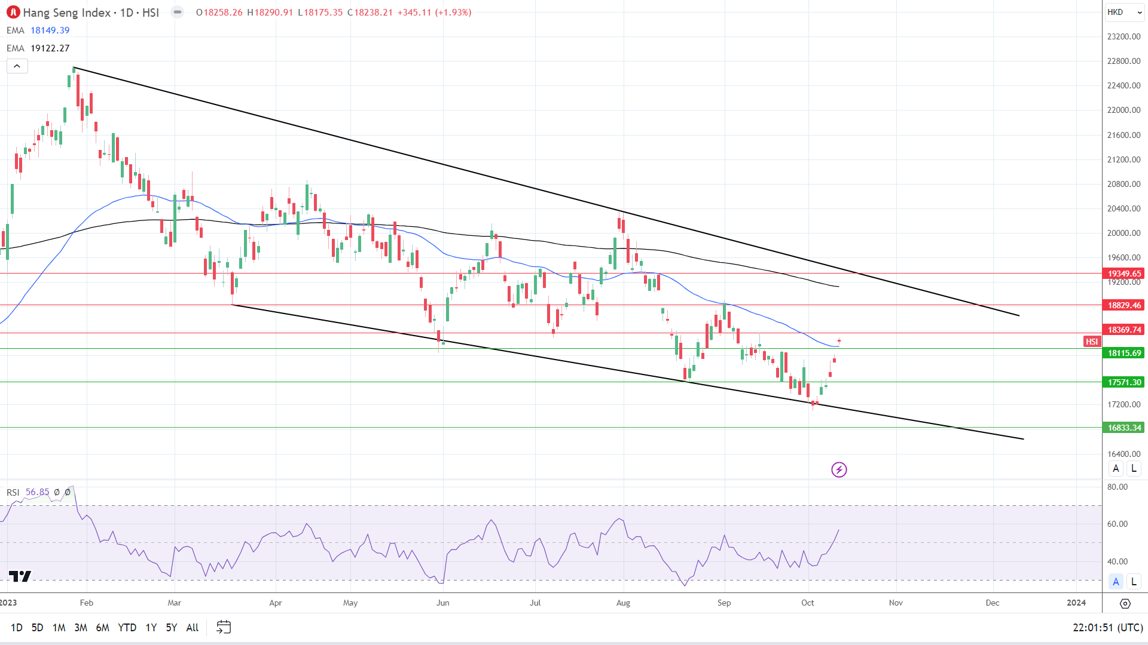
Task: Select the 1Y time range
Action: (151, 628)
